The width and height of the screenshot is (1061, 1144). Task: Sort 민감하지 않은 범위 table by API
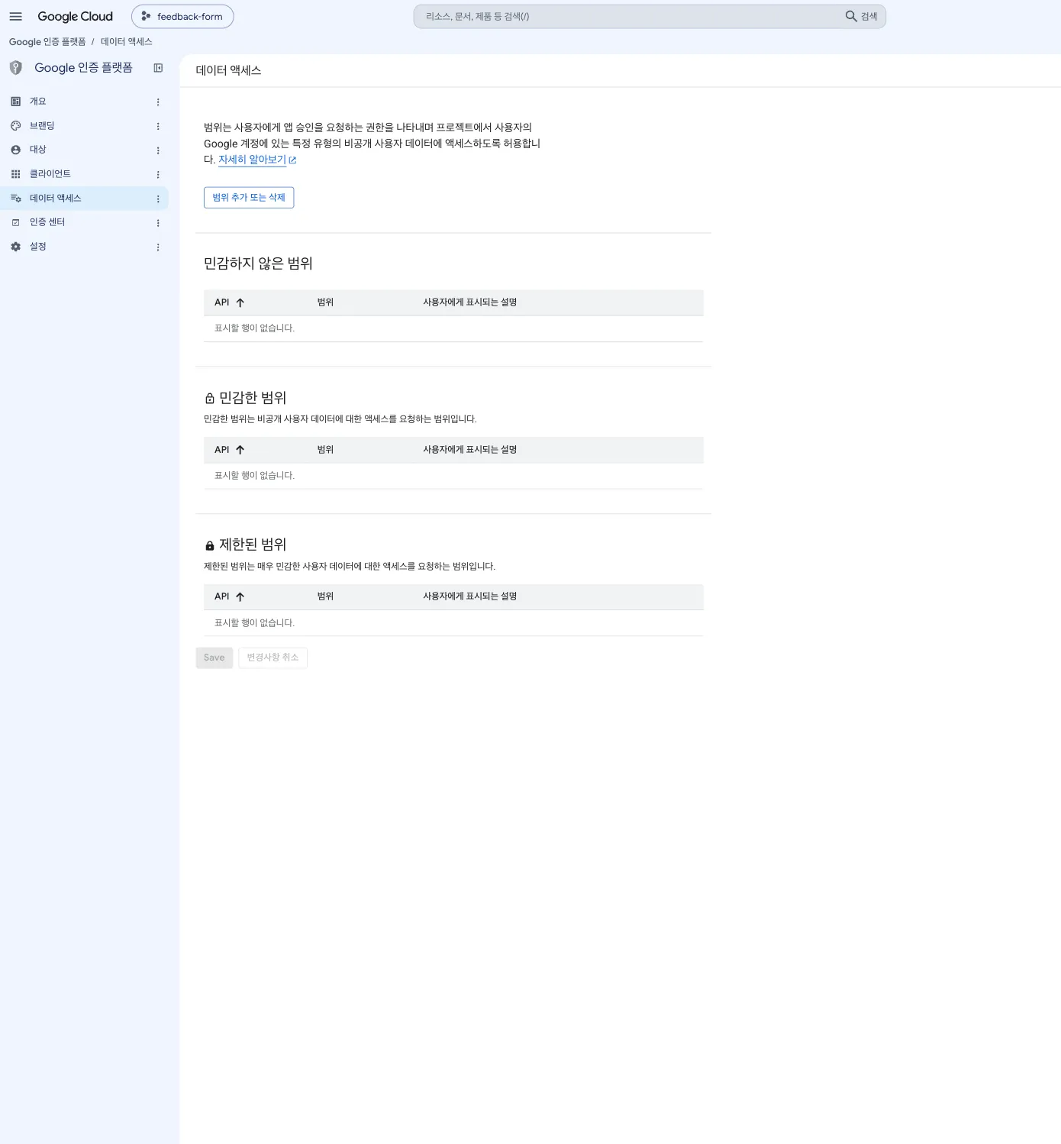point(229,302)
